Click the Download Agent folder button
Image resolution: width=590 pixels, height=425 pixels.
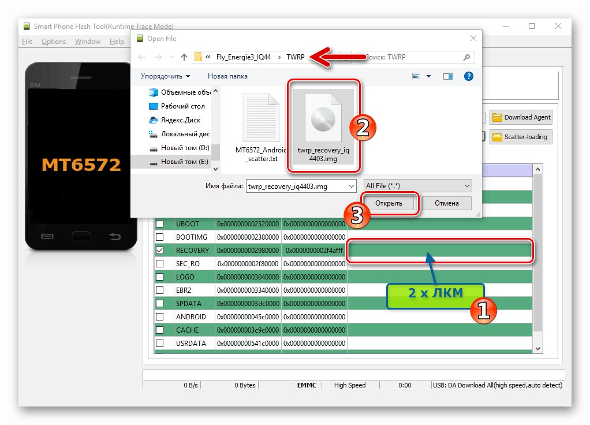click(x=521, y=117)
